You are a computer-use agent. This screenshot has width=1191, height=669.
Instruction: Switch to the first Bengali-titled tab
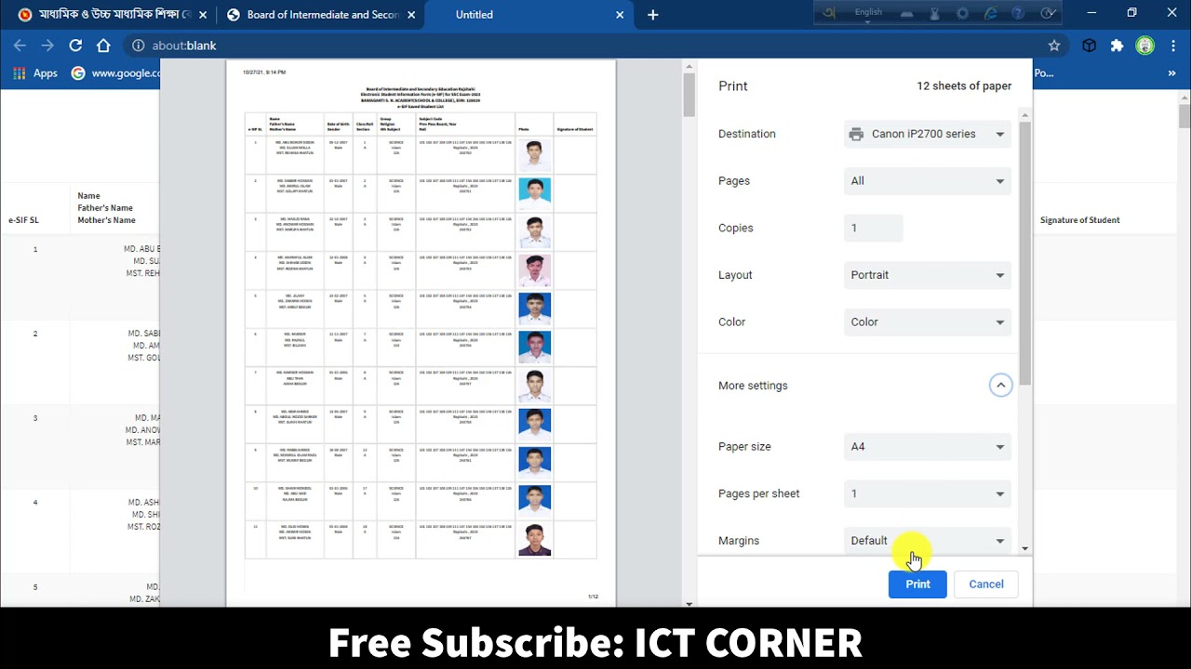[x=110, y=15]
